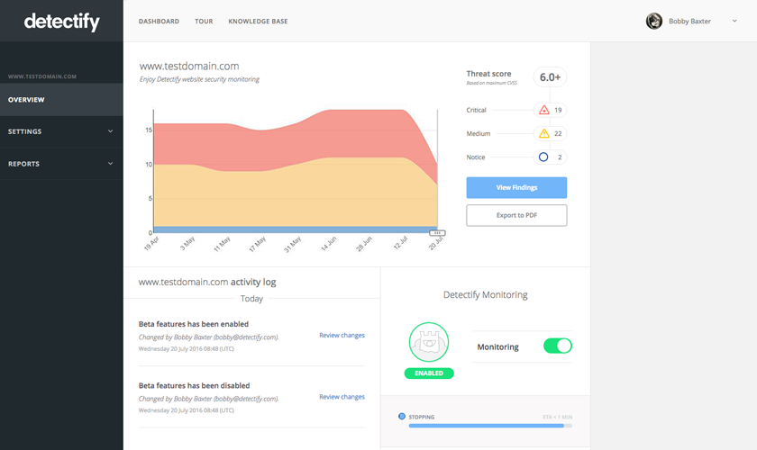Click the 19 Apr axis label
Screen dimensions: 757x450
[151, 244]
